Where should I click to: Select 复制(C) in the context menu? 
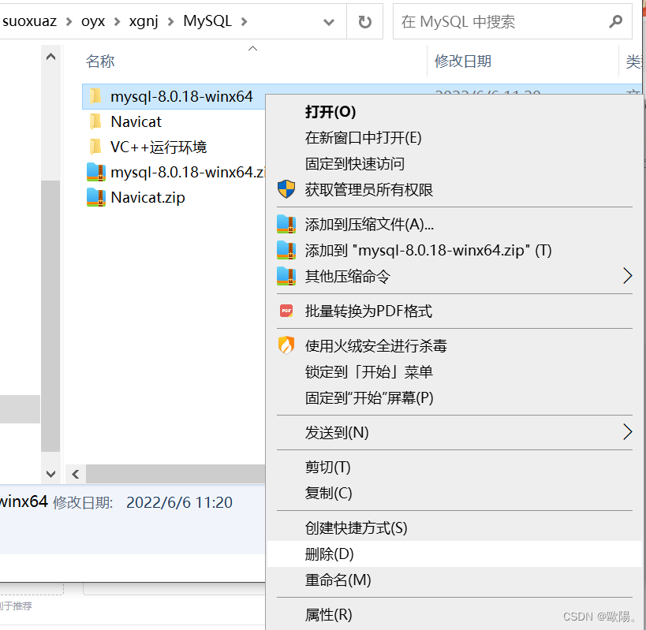[x=454, y=493]
